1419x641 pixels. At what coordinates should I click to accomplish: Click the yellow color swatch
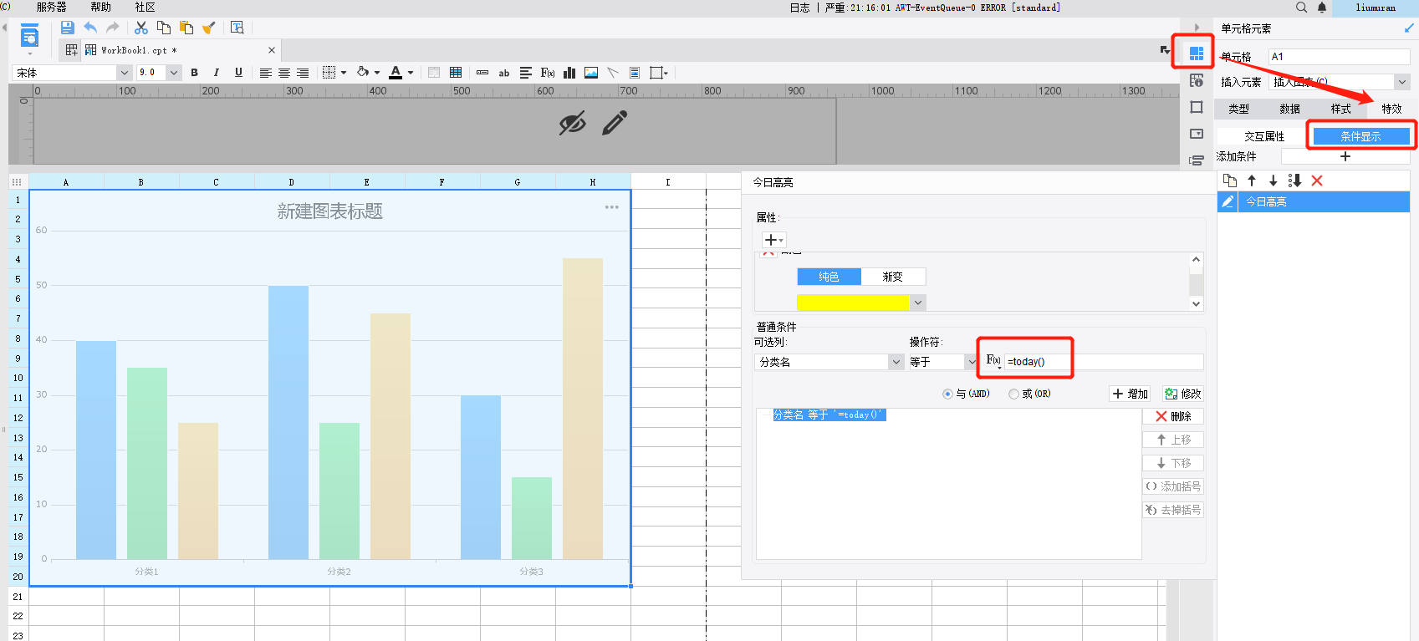[853, 303]
